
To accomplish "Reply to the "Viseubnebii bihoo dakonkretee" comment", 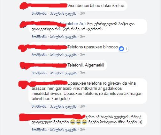I will point(63,13).
